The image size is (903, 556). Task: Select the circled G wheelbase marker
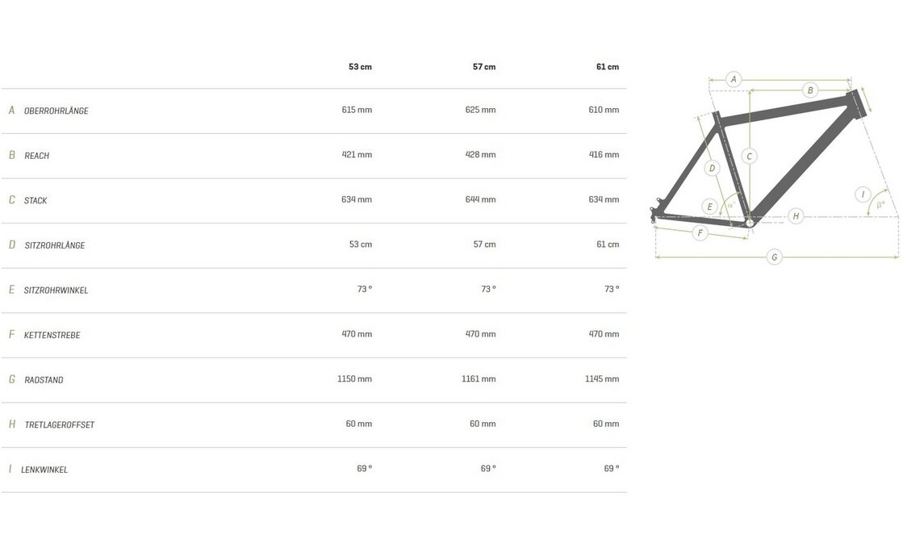coord(775,257)
